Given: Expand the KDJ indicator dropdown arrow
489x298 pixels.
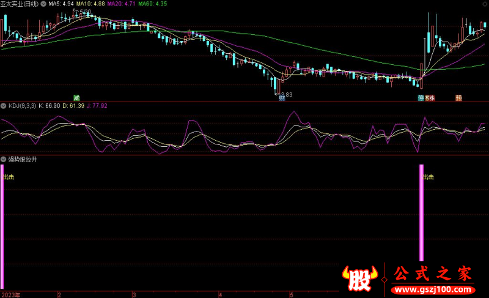Looking at the screenshot, I should click(4, 106).
